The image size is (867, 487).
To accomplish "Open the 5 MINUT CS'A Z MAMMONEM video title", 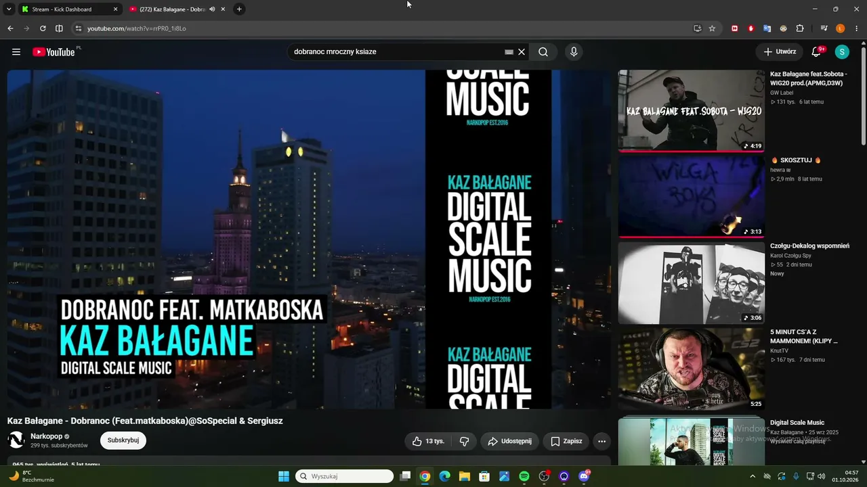I will tap(804, 337).
